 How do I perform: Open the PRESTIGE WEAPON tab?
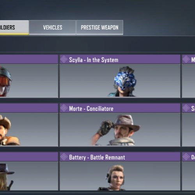(x=99, y=27)
